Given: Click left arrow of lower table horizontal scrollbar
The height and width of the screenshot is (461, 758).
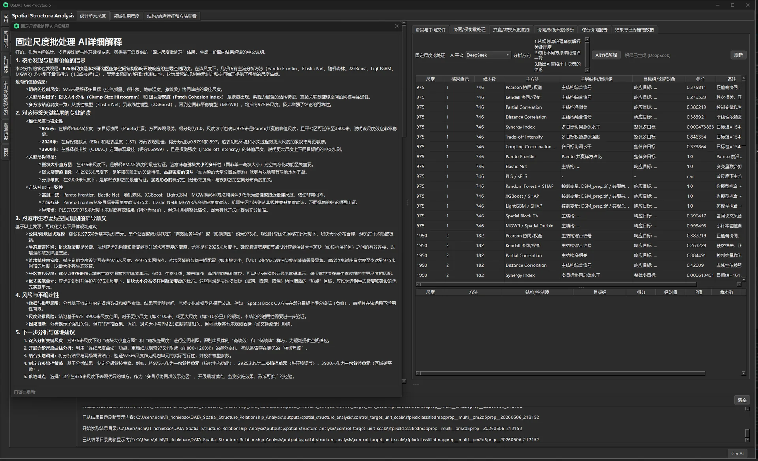Looking at the screenshot, I should [x=418, y=373].
